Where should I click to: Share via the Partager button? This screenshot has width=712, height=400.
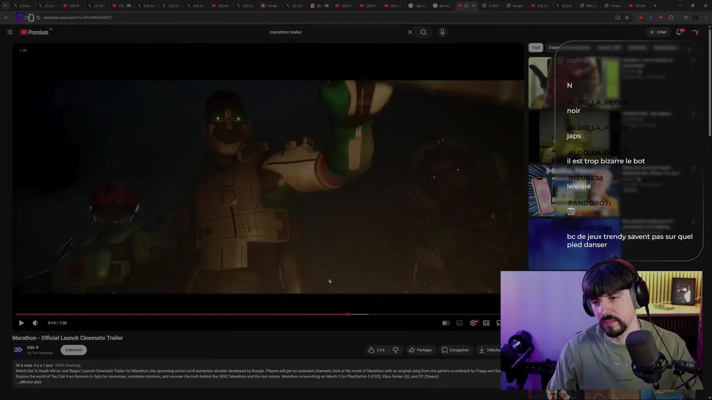click(x=420, y=350)
